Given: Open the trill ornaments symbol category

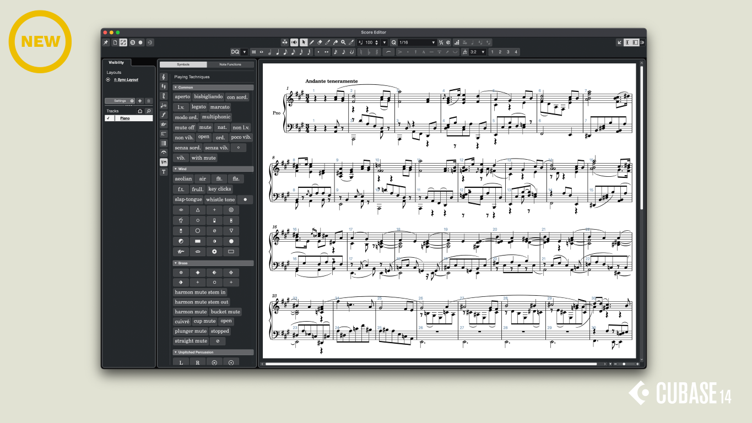Looking at the screenshot, I should click(x=164, y=124).
